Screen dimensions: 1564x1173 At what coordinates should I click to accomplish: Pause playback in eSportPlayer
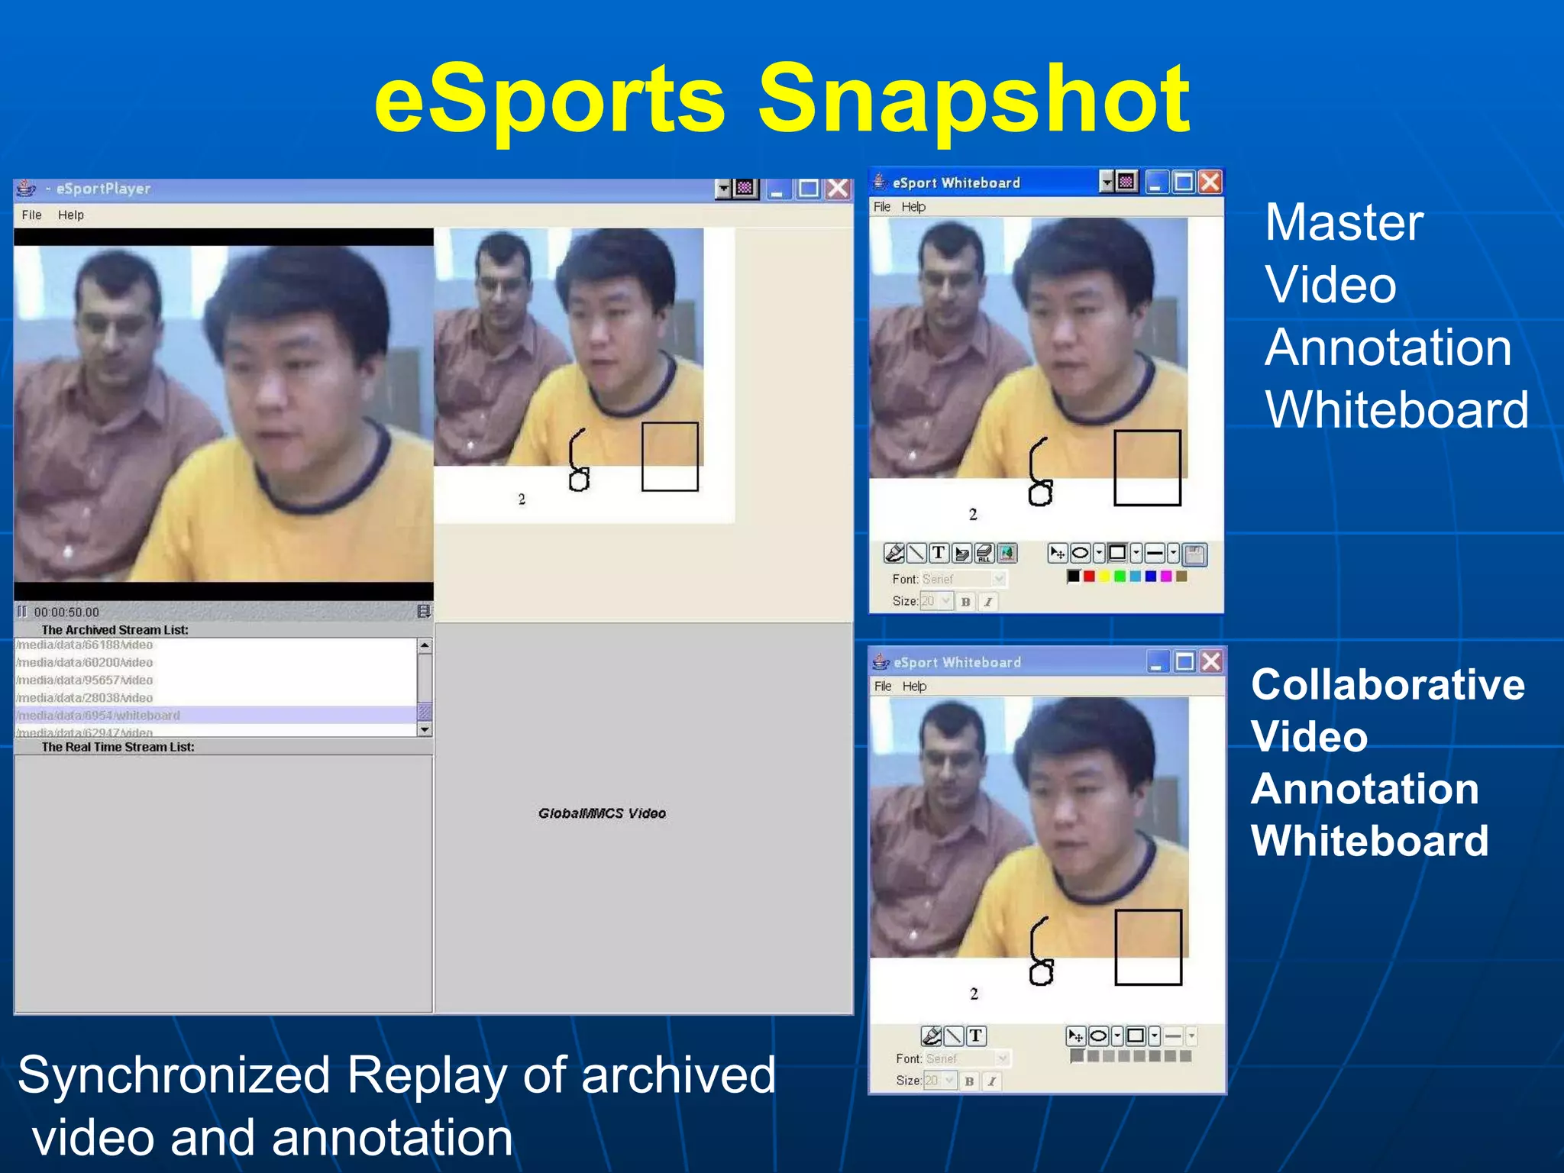click(x=22, y=612)
